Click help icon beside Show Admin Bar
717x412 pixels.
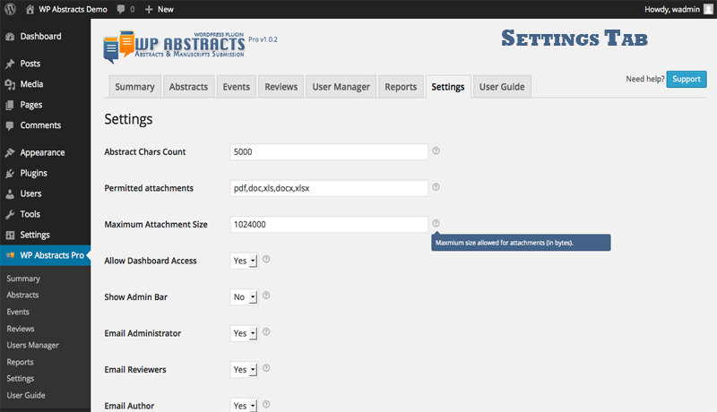(266, 296)
